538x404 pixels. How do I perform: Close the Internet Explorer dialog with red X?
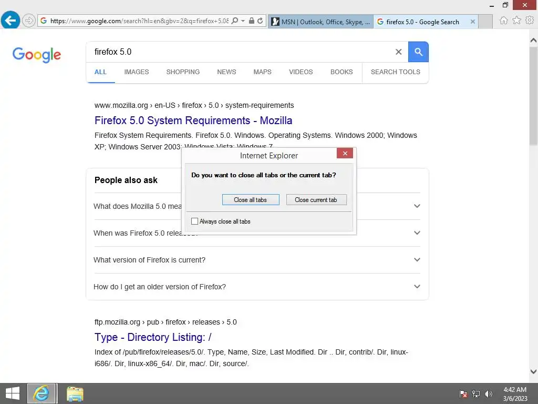coord(345,153)
